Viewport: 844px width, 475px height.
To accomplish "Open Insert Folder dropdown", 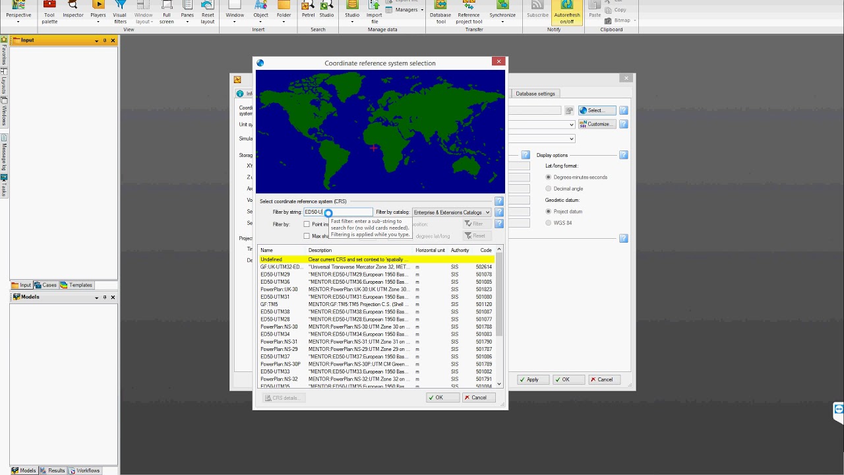I will (x=284, y=12).
